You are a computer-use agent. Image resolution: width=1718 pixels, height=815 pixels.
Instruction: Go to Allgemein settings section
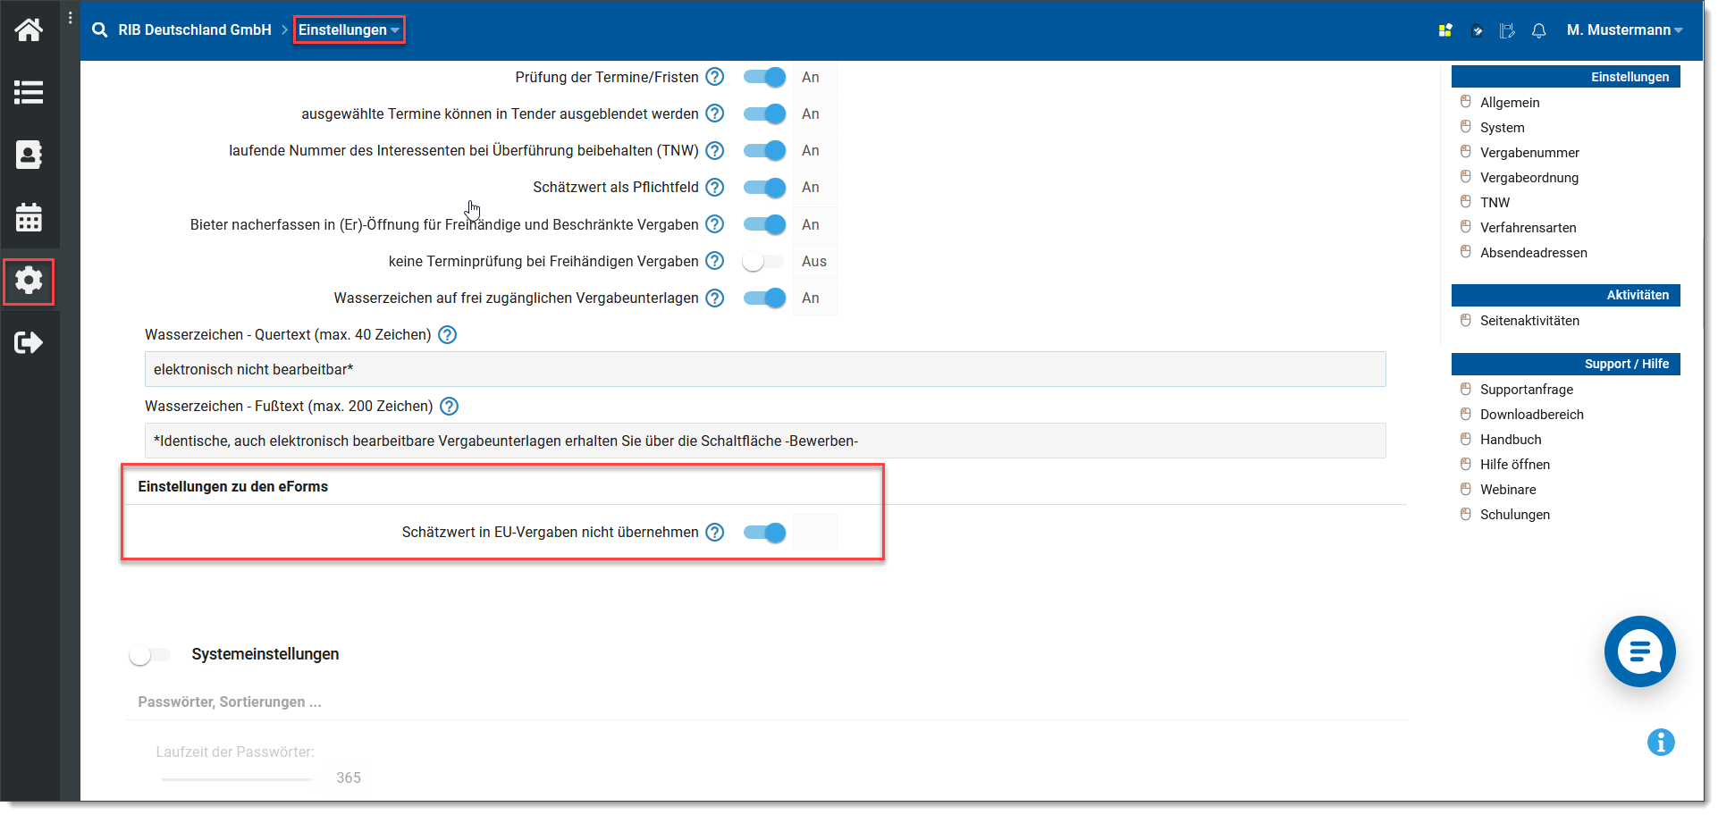[x=1509, y=103]
